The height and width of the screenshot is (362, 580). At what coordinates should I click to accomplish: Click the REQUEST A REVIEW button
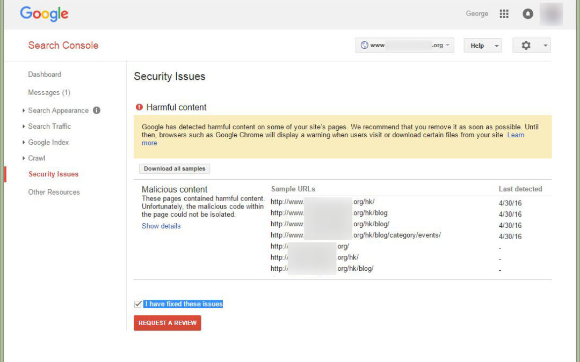click(x=167, y=323)
